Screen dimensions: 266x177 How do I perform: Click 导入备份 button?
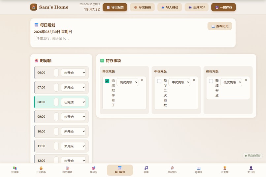(170, 7)
